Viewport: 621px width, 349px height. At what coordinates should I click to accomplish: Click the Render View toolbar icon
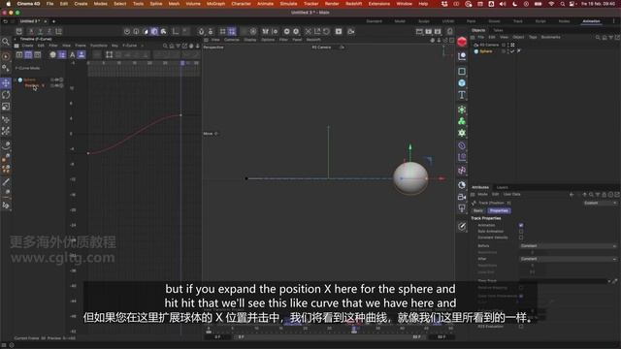pyautogui.click(x=419, y=31)
